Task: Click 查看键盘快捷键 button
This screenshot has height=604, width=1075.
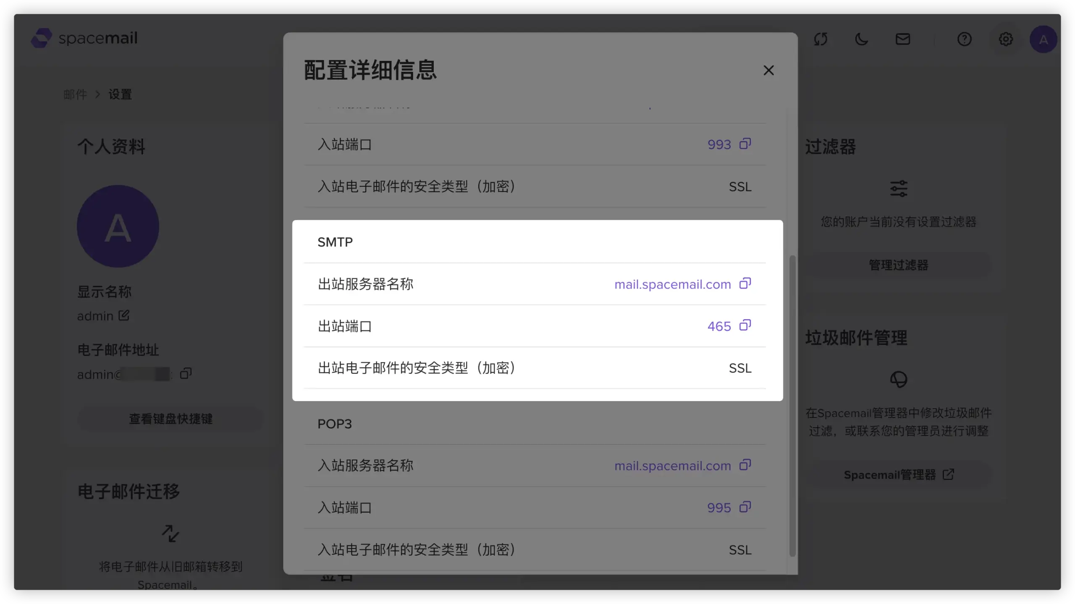Action: click(170, 419)
